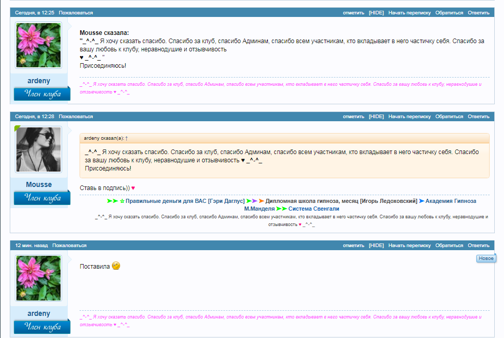
Task: Click [HIDE] on the 12 мин. назад post
Action: pyautogui.click(x=376, y=246)
